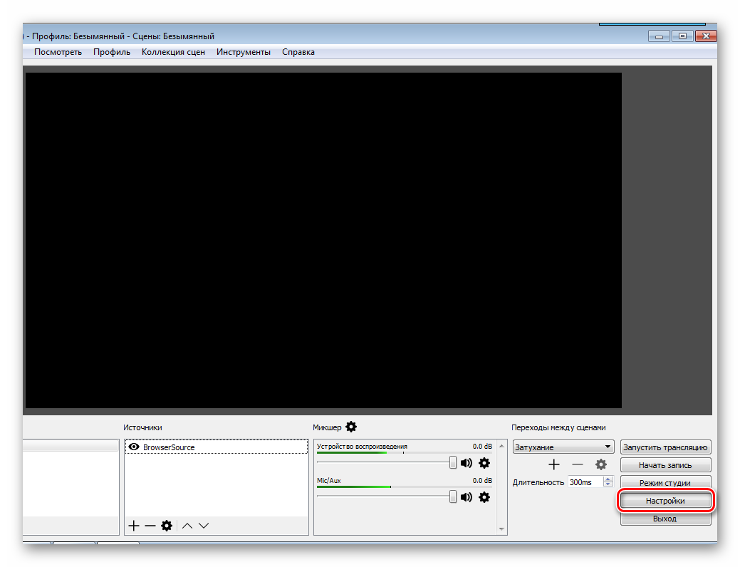740x567 pixels.
Task: Maximize the OBS window
Action: click(682, 36)
